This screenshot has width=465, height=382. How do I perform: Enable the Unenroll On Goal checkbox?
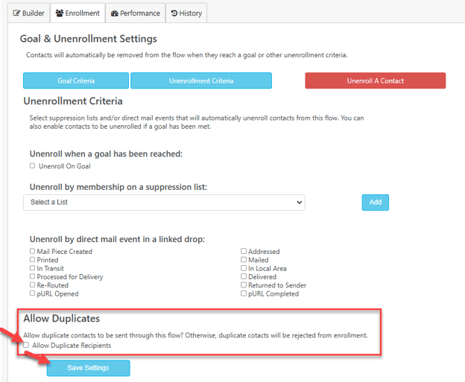[x=32, y=165]
